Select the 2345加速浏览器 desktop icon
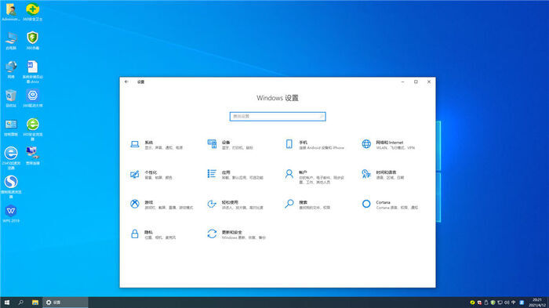 pyautogui.click(x=11, y=158)
